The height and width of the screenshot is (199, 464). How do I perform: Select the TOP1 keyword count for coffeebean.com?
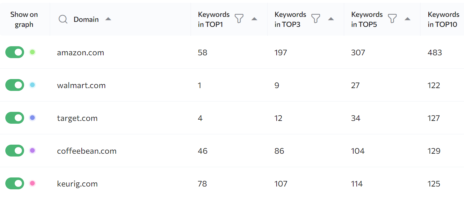203,151
